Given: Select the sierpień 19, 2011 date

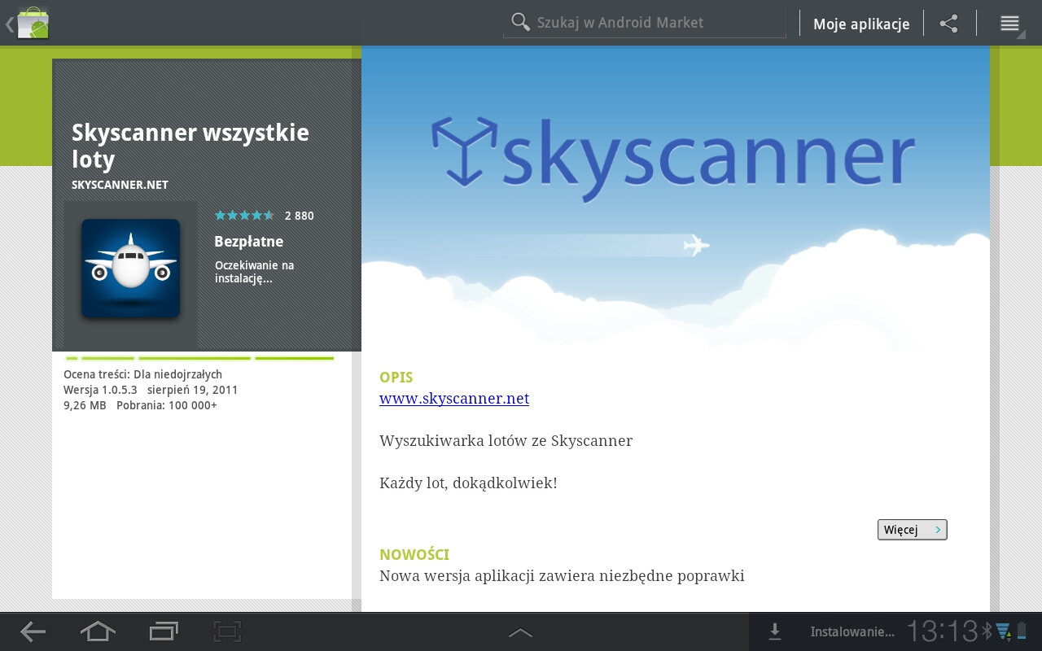Looking at the screenshot, I should (193, 390).
